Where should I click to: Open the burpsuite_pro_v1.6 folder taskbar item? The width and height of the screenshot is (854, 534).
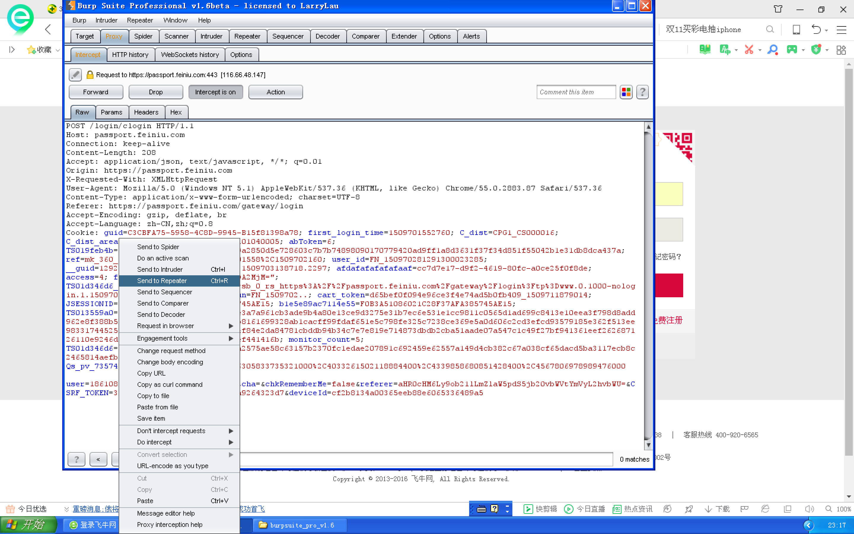click(300, 525)
